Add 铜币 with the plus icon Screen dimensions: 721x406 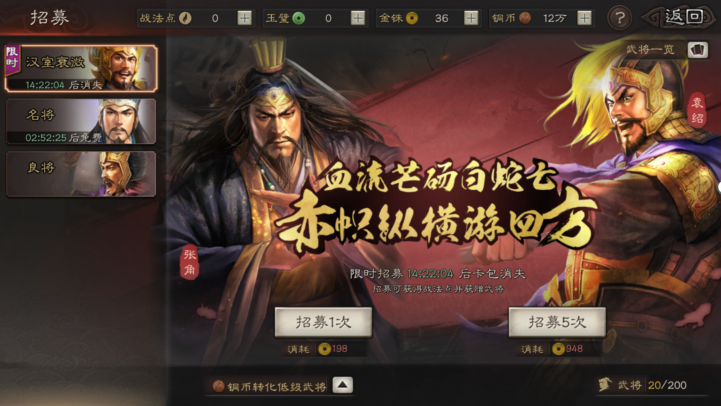584,18
